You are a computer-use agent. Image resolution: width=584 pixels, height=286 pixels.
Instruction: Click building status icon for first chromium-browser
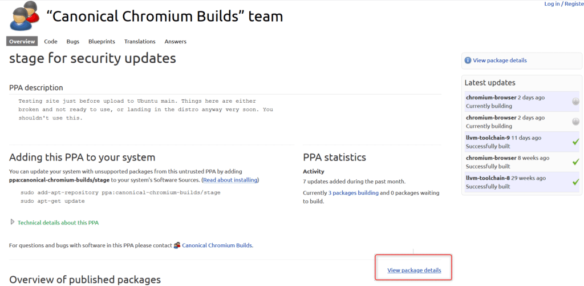[x=575, y=102]
